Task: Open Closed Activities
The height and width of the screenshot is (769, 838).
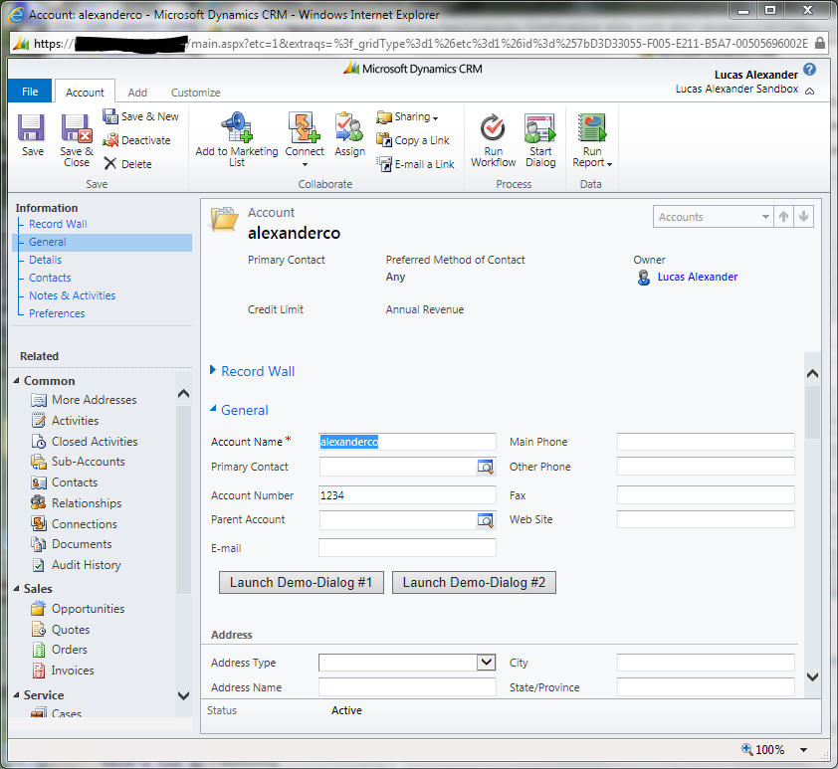Action: point(85,441)
